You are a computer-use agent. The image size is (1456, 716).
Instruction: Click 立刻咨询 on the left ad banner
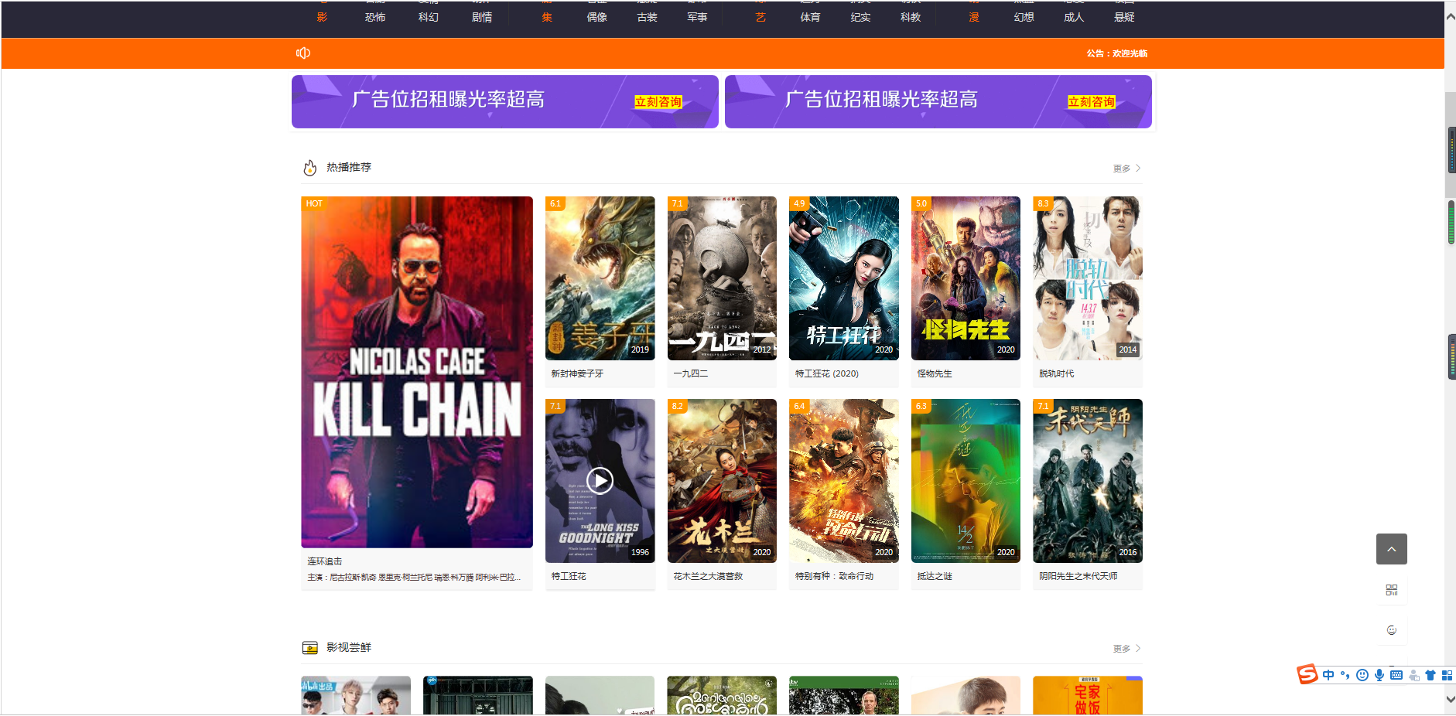(658, 102)
